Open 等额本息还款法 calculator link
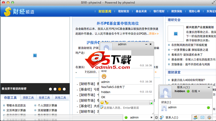 16,105
